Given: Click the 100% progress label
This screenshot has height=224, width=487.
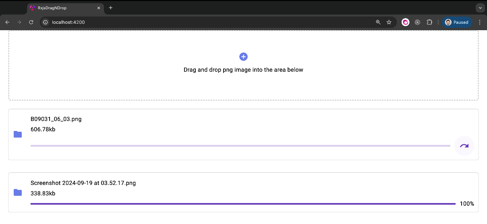Looking at the screenshot, I should [x=467, y=204].
